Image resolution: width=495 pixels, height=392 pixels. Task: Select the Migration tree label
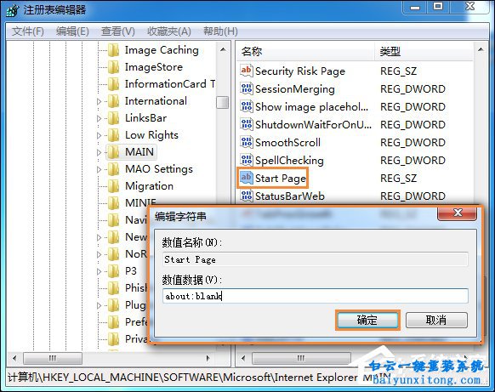[149, 186]
